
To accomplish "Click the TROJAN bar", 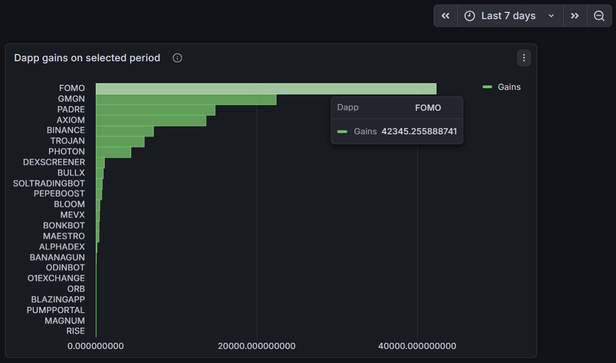I will [x=120, y=142].
